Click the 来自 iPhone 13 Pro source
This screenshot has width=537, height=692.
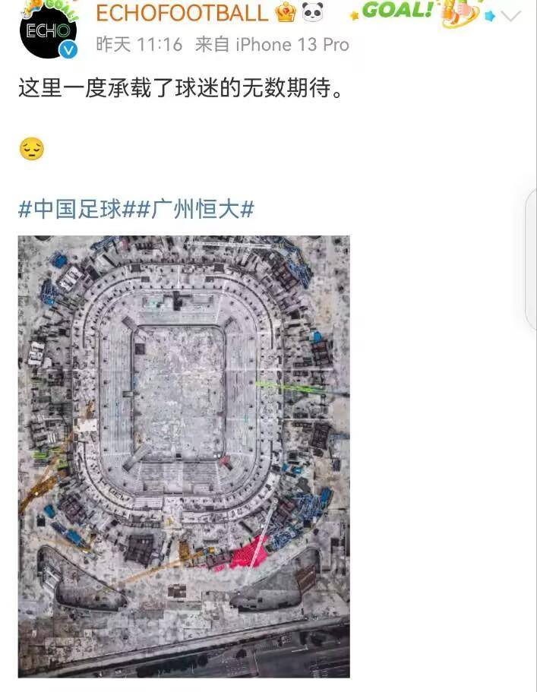[x=272, y=45]
